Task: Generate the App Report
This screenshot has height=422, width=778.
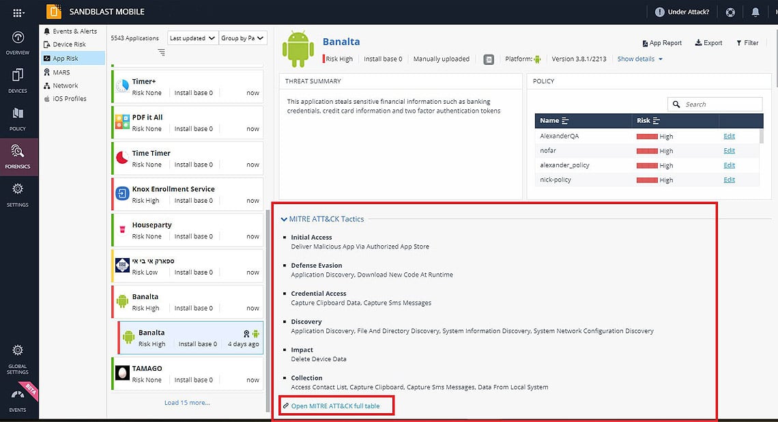Action: click(662, 43)
